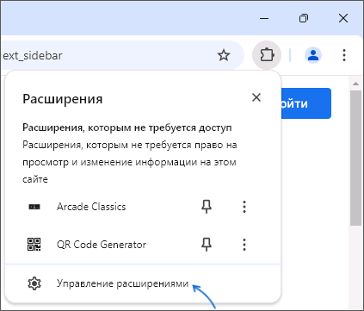Pin the Arcade Classics extension
This screenshot has width=364, height=311.
click(207, 207)
